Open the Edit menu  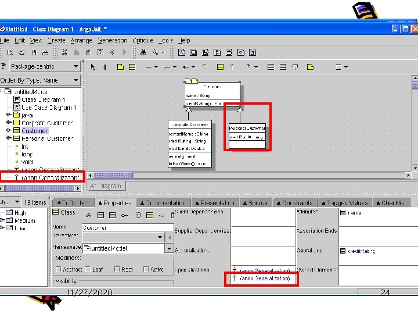20,40
